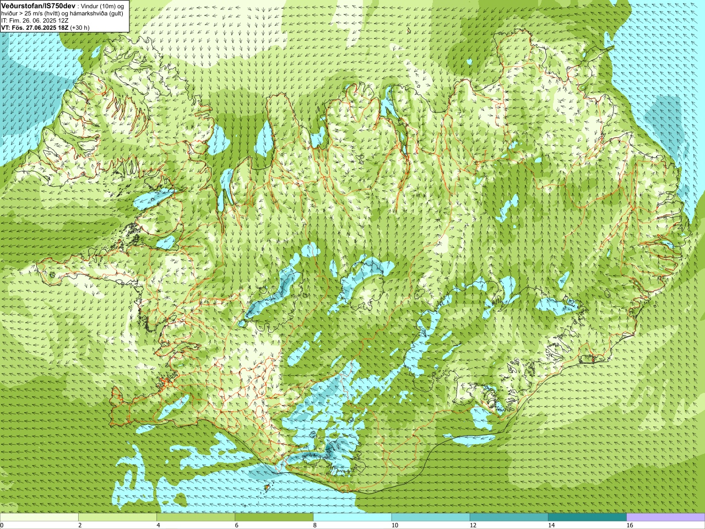Click the dark teal 14–16 m/s legend swatch
705x529 pixels.
[587, 517]
